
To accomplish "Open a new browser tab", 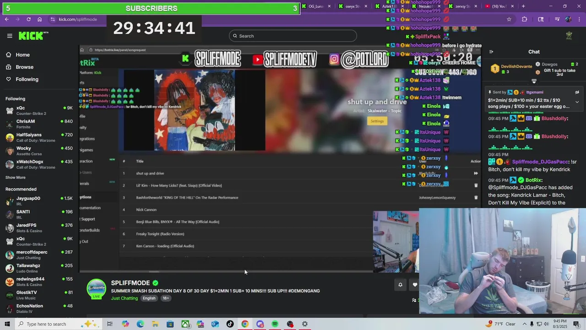I will coord(523,6).
